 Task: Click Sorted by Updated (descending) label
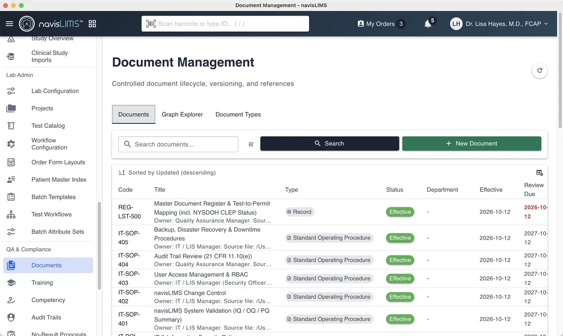point(172,172)
